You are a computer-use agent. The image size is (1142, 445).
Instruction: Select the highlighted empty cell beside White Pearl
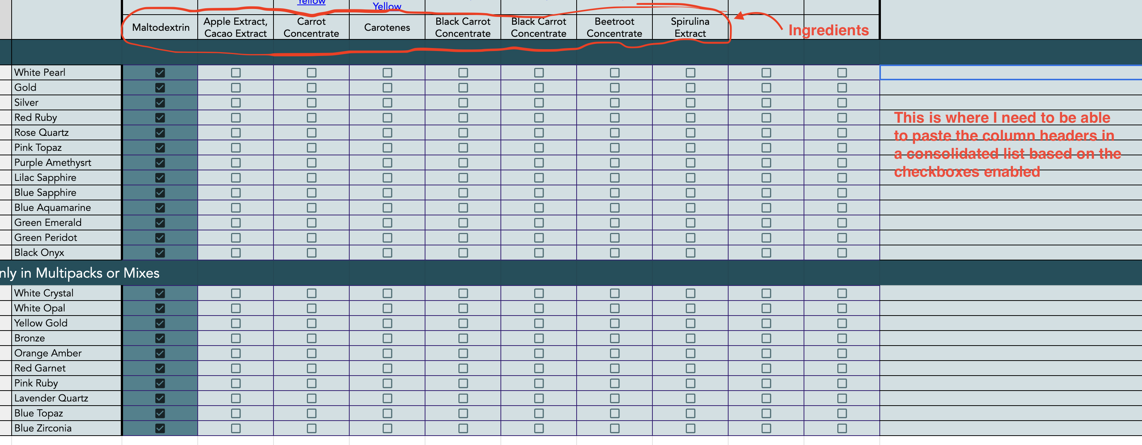coord(1010,72)
